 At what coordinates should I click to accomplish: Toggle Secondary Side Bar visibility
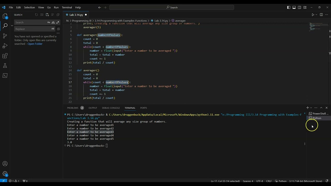[x=299, y=7]
